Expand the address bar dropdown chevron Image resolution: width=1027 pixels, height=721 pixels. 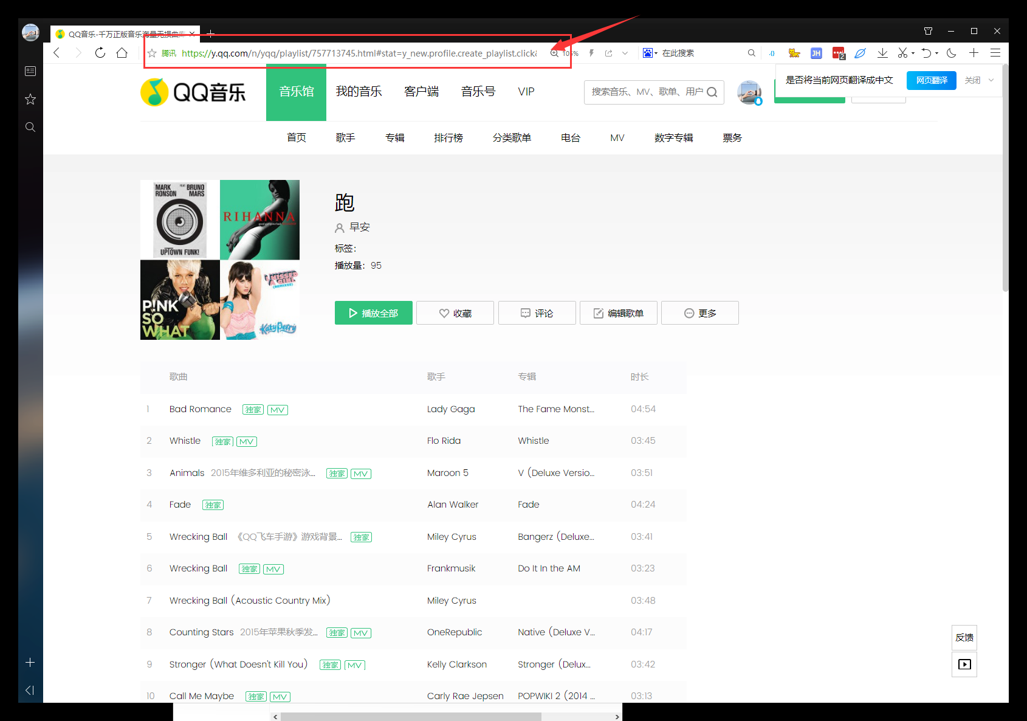[625, 53]
